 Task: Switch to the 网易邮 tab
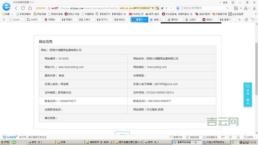51,19
